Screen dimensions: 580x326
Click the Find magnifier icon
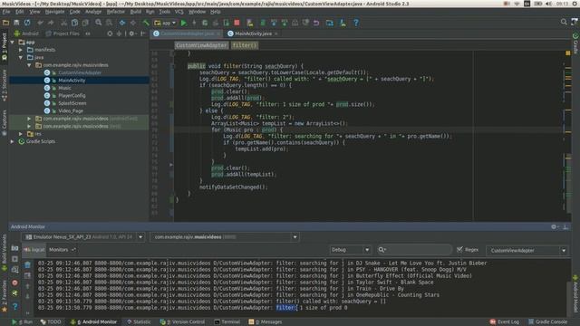click(x=99, y=23)
